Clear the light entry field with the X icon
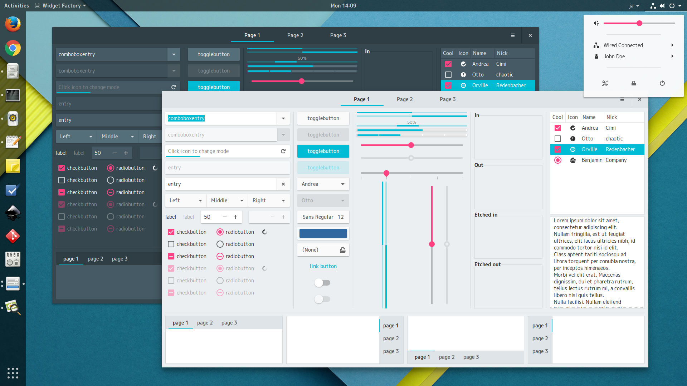The width and height of the screenshot is (687, 386). [283, 184]
